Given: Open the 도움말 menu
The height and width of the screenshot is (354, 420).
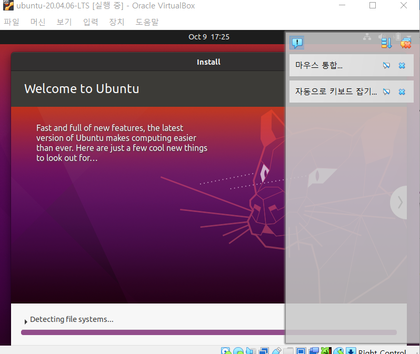Looking at the screenshot, I should tap(147, 22).
